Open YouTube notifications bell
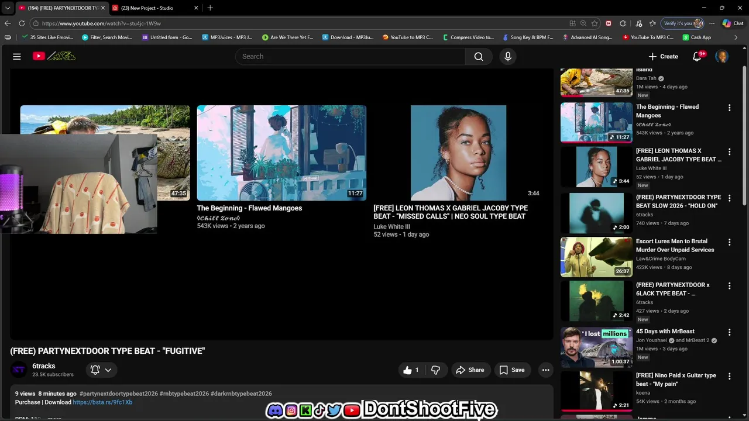Viewport: 749px width, 421px height. (x=697, y=56)
